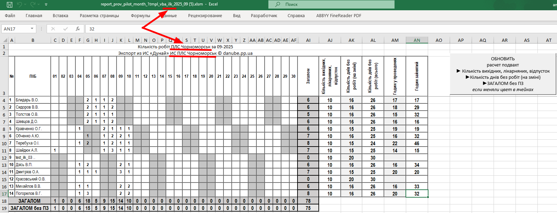This screenshot has height=213, width=557.
Task: Click the Insert Function fx icon
Action: point(78,29)
